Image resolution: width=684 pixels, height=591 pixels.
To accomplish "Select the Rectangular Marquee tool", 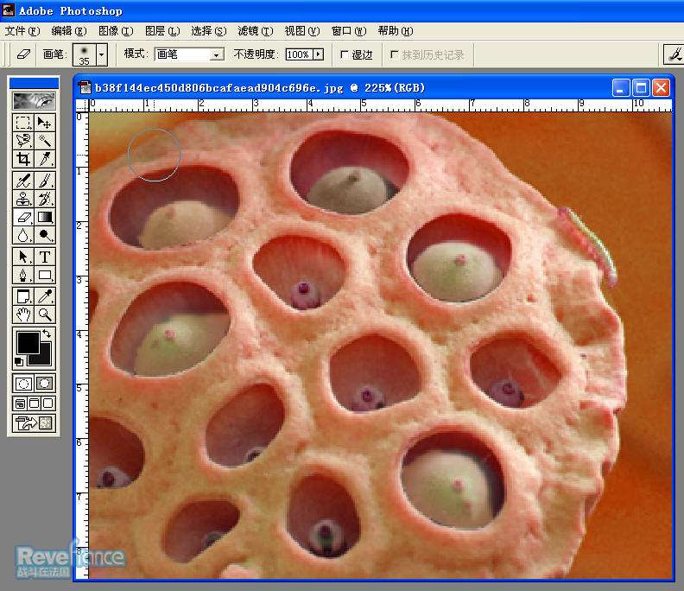I will point(23,123).
